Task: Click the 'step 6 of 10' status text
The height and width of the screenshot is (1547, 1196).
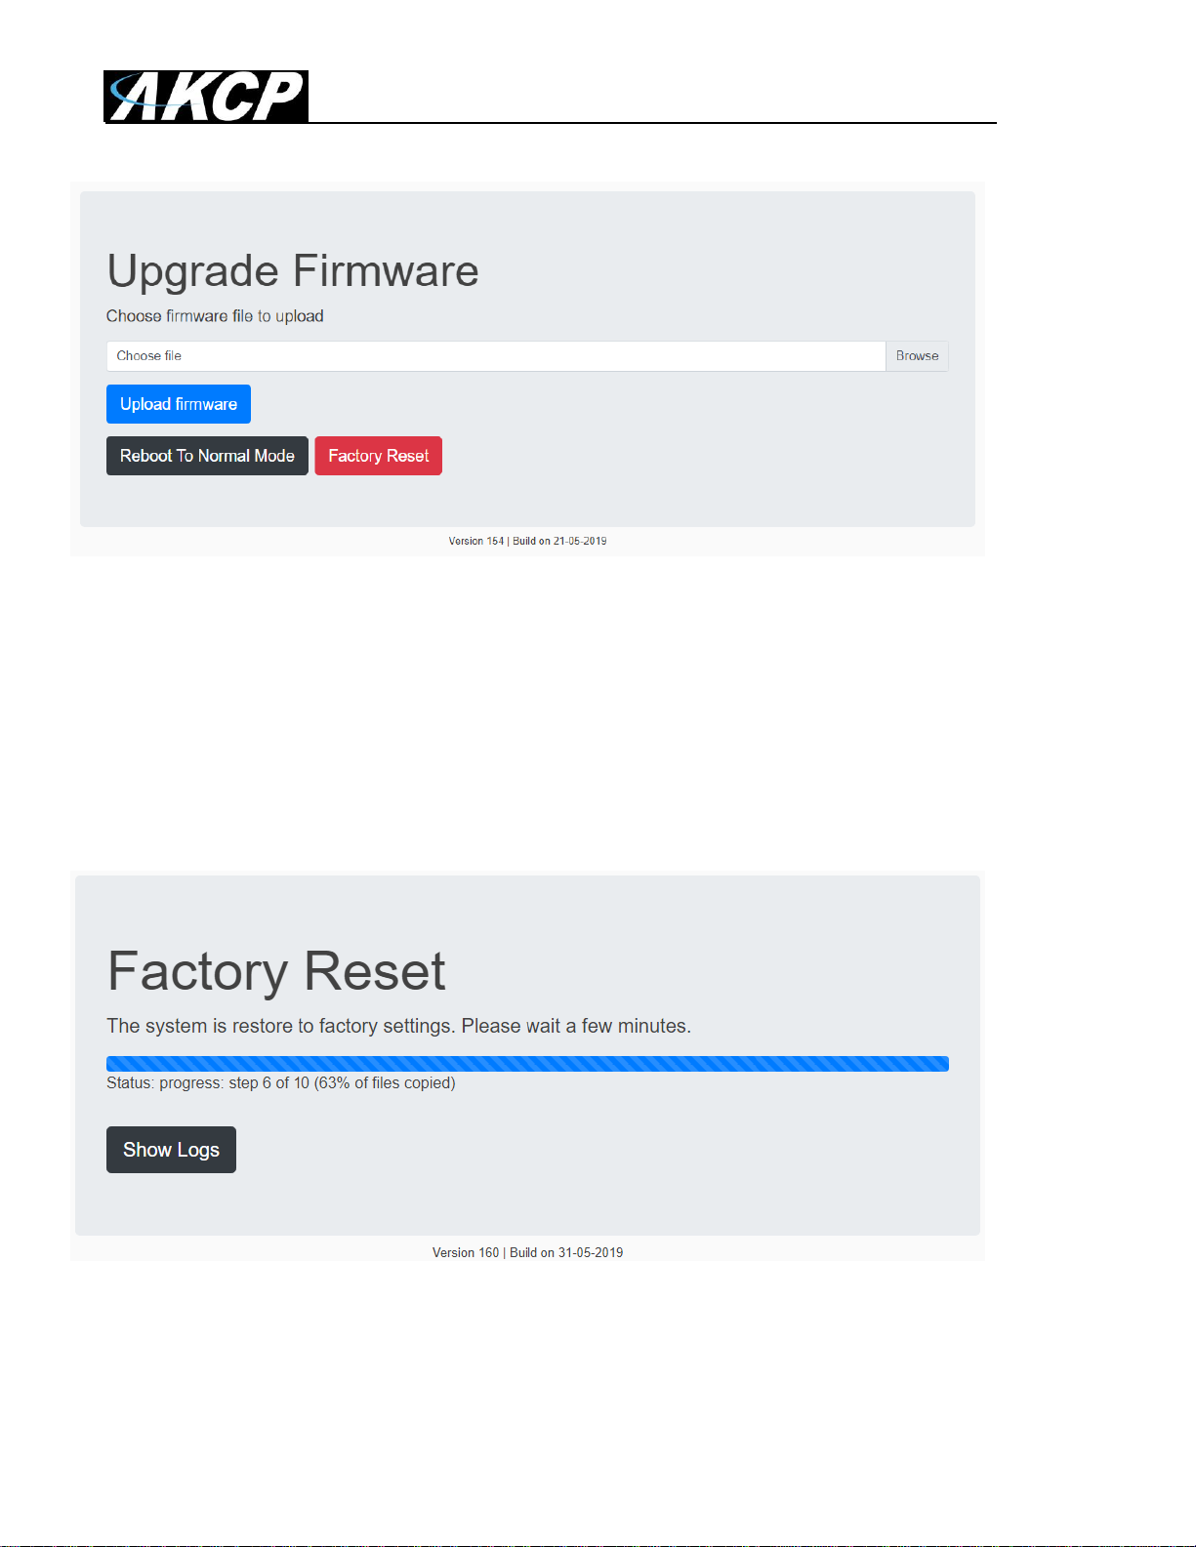Action: tap(268, 1082)
